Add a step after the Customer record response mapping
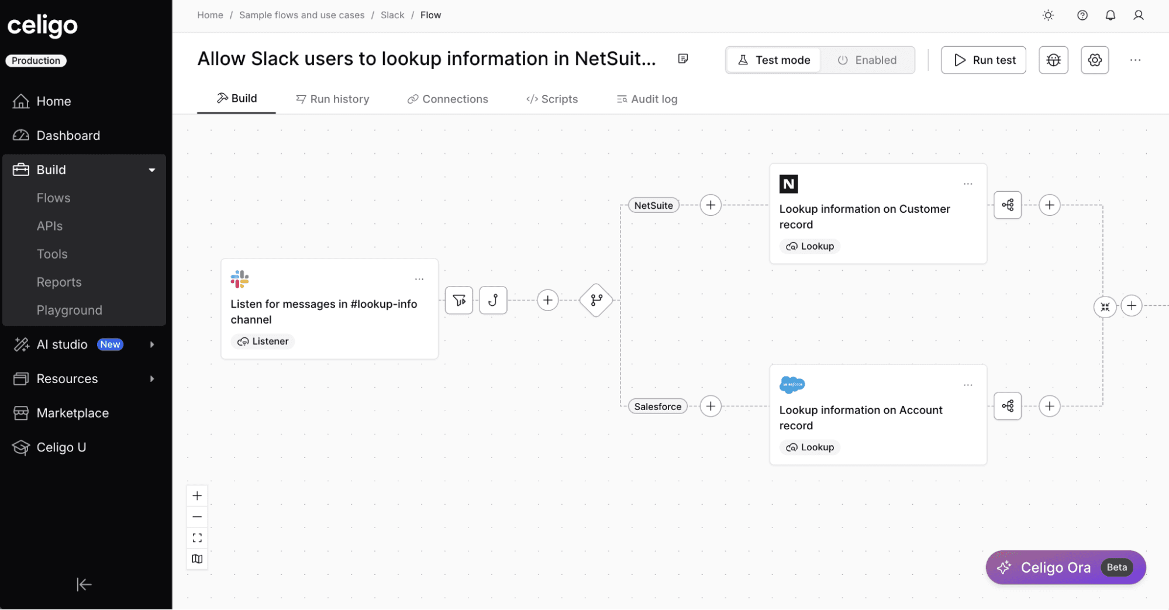The image size is (1169, 610). click(x=1050, y=205)
